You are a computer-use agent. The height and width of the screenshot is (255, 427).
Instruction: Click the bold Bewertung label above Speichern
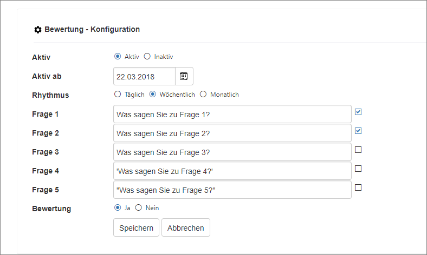[x=51, y=209]
